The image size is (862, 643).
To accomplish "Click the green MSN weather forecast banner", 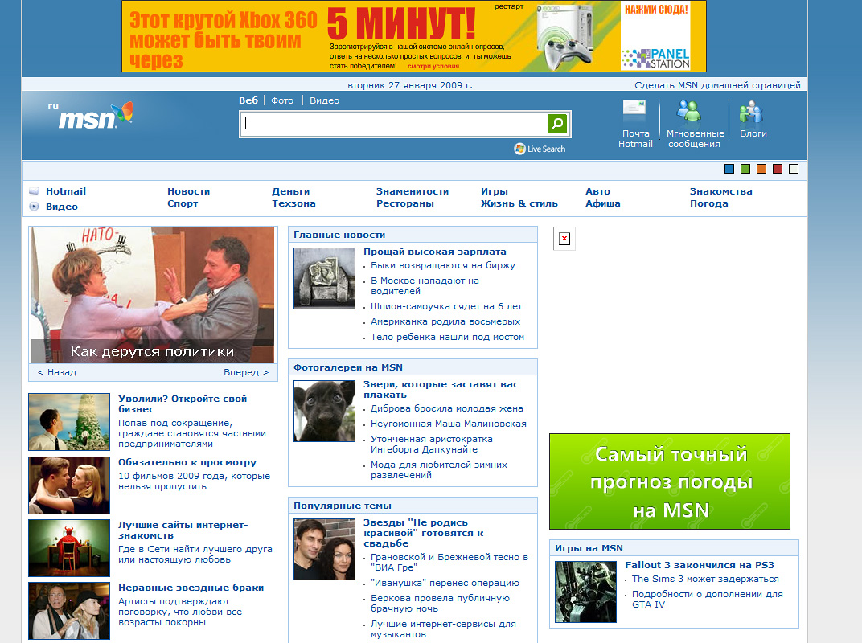I will tap(670, 481).
